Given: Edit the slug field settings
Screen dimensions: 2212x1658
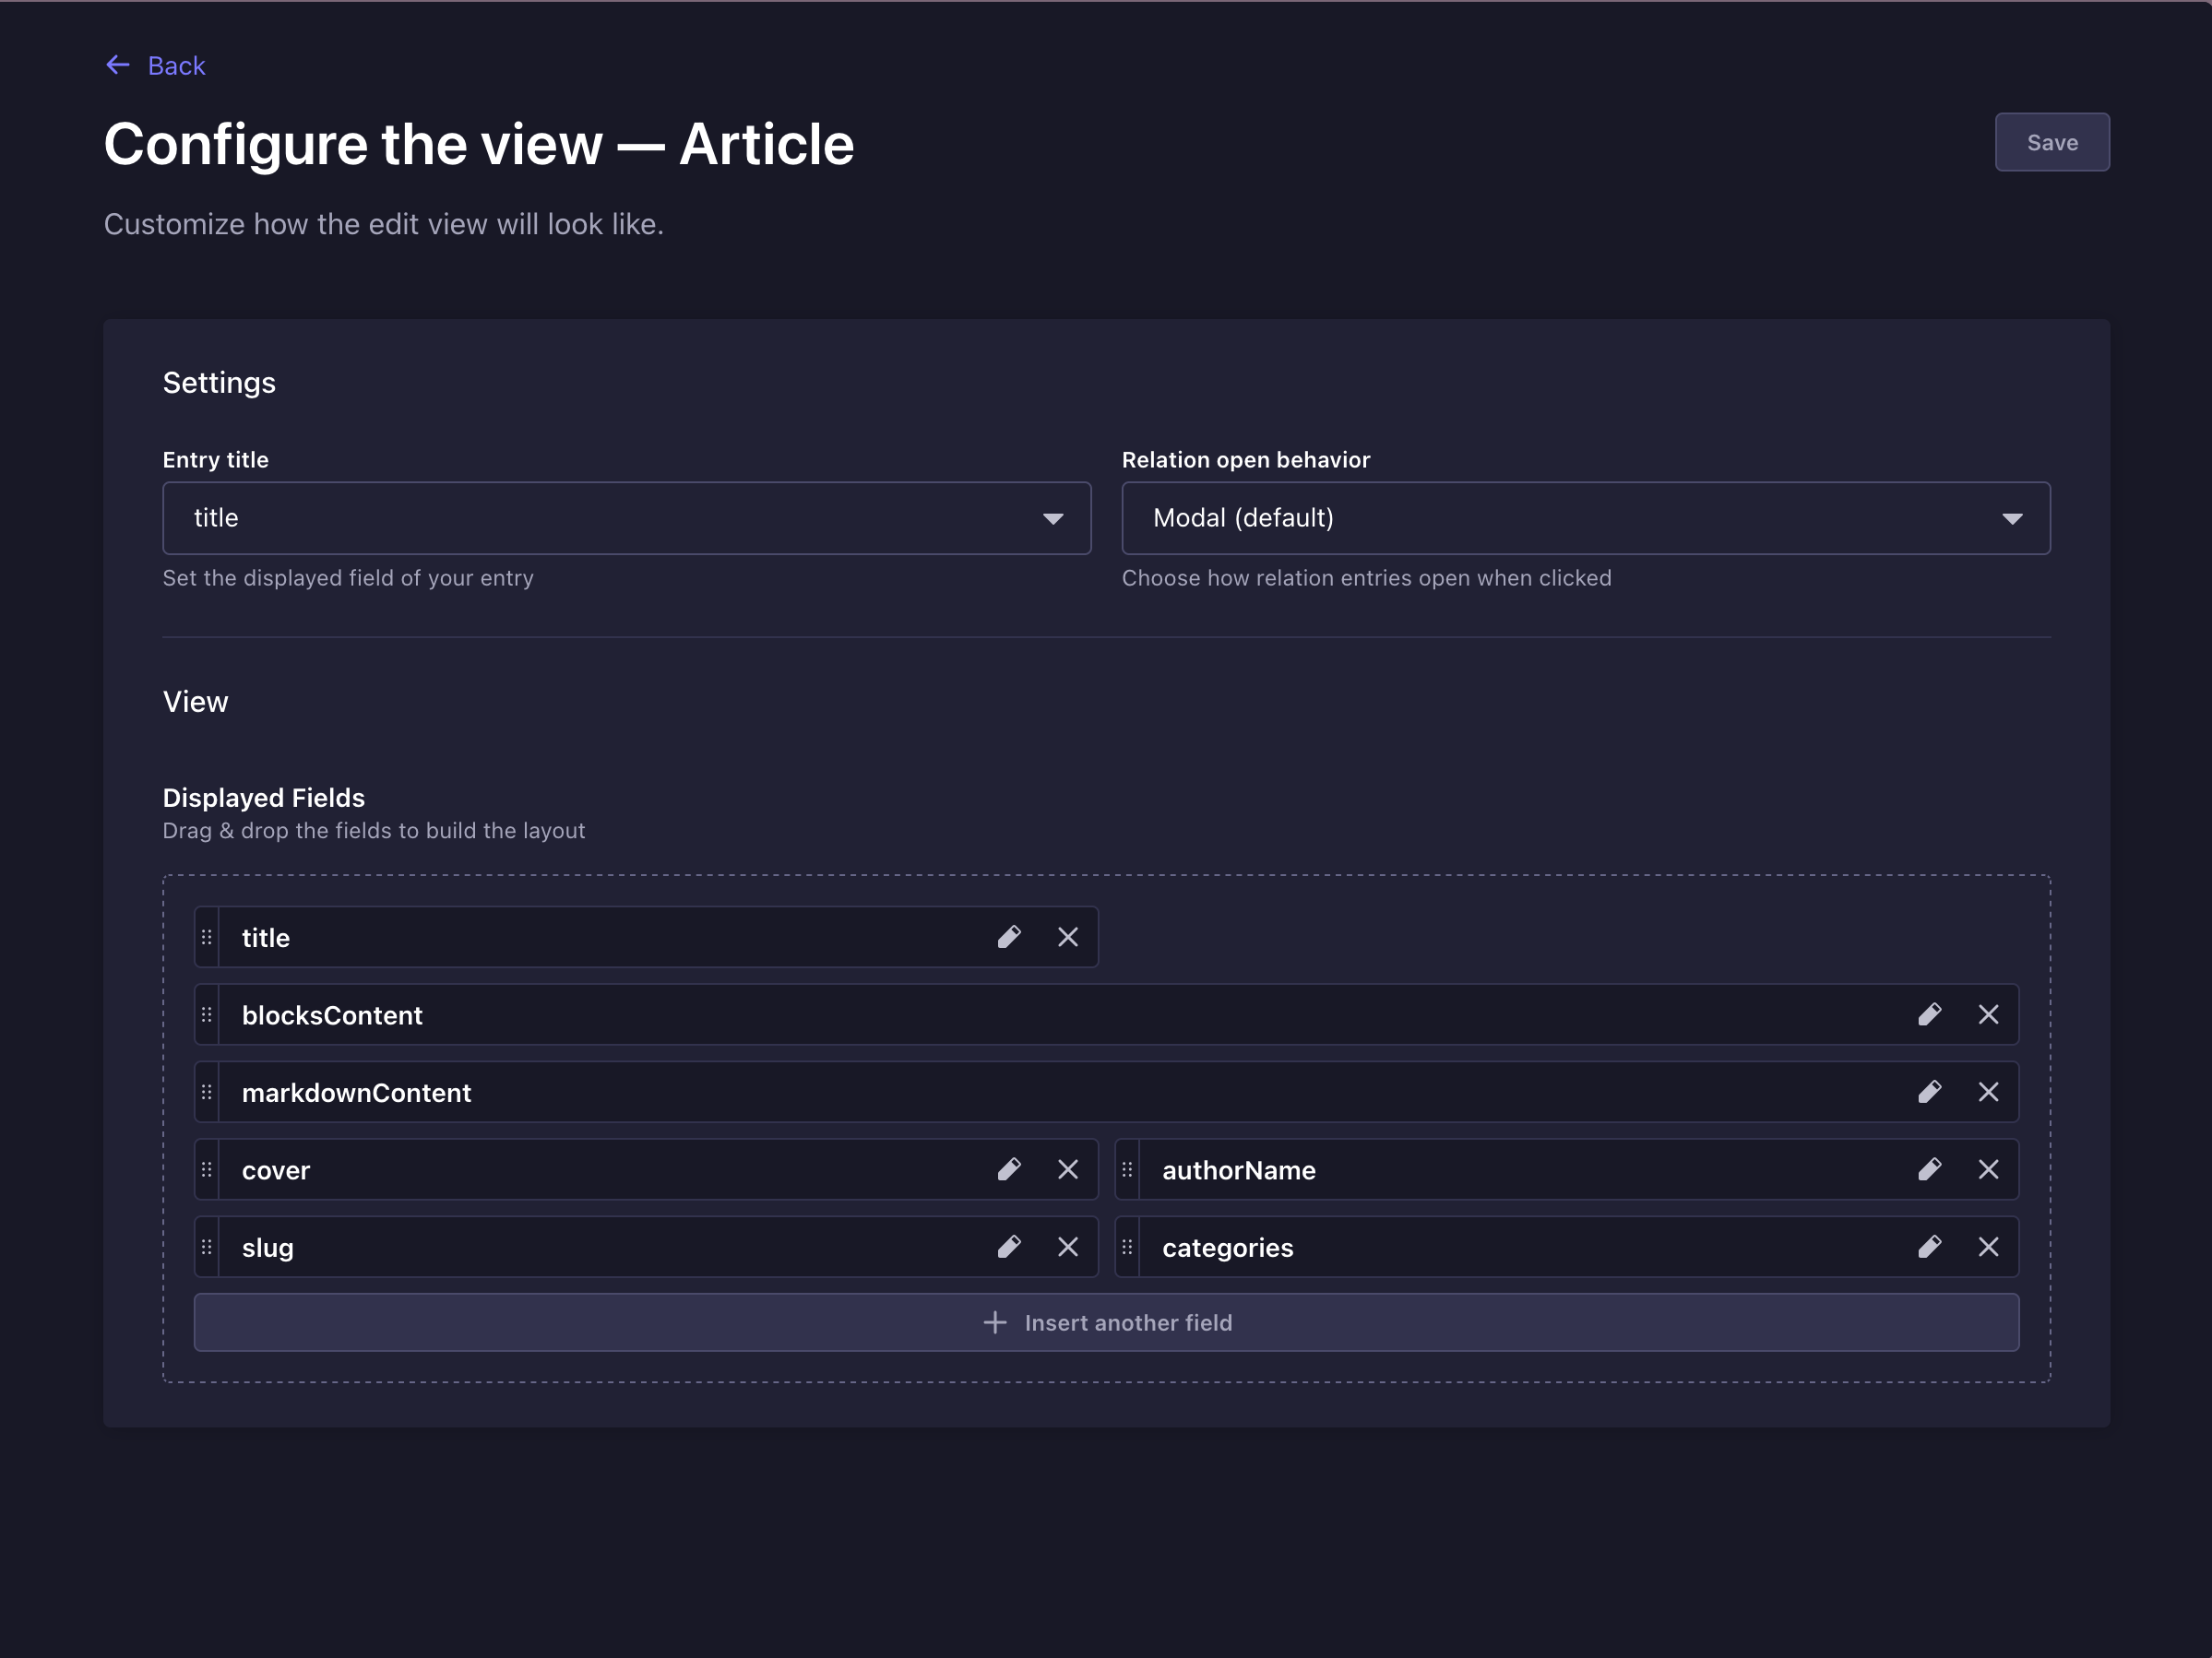Looking at the screenshot, I should [x=1010, y=1246].
